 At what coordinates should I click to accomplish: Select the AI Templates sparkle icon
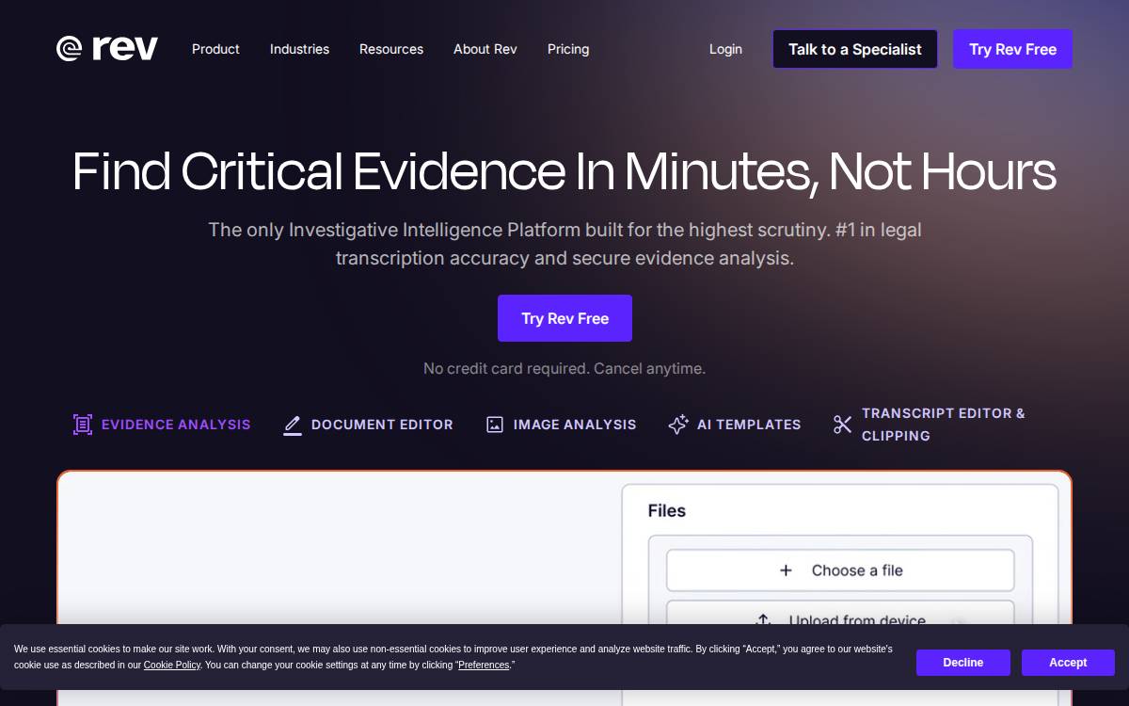[x=678, y=425]
